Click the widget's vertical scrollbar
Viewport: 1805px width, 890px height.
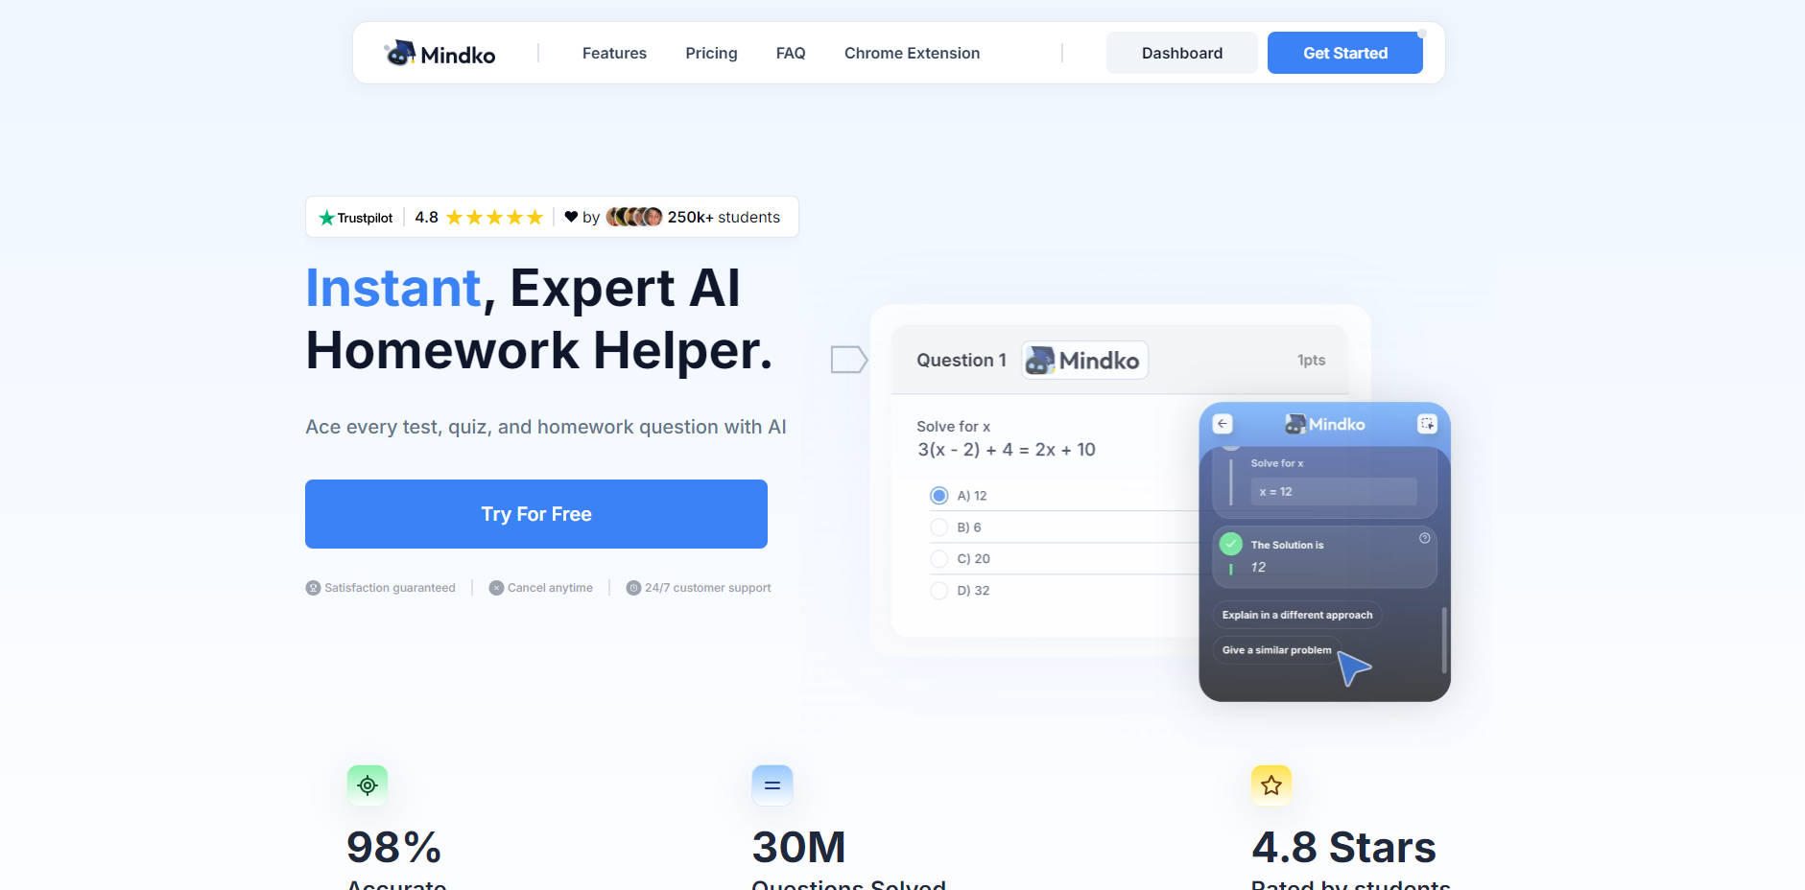pyautogui.click(x=1444, y=640)
